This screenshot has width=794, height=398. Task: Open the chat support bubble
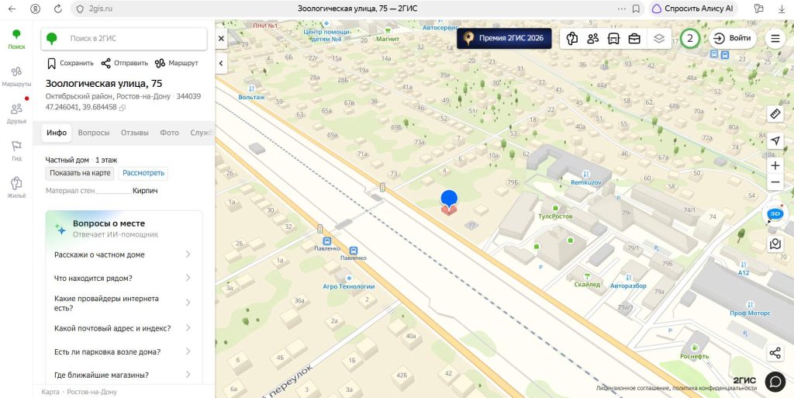click(x=775, y=382)
